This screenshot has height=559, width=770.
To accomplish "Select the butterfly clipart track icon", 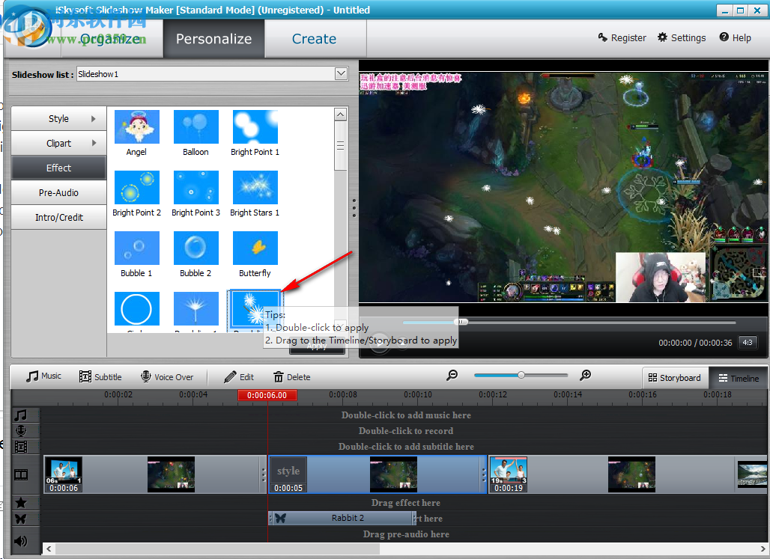I will pyautogui.click(x=25, y=518).
